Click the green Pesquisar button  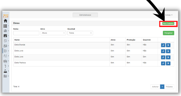[x=168, y=33]
